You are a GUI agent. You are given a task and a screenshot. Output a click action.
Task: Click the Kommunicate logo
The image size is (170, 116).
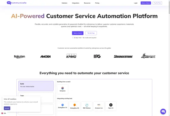[16, 3]
